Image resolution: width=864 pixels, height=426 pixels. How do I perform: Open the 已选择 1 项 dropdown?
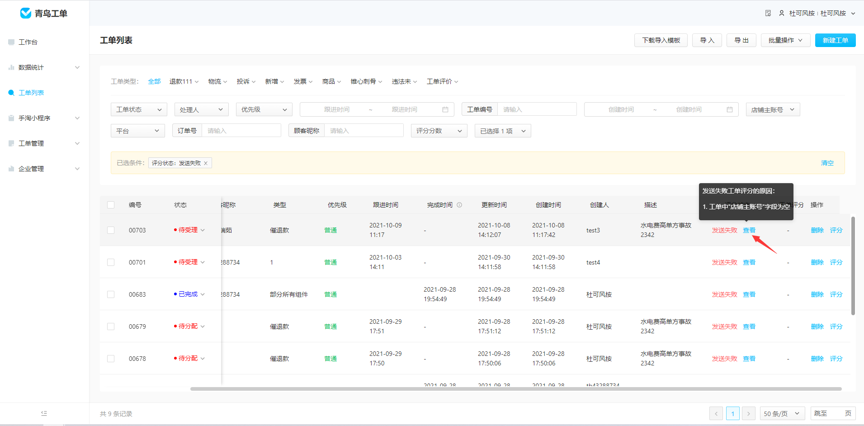coord(503,131)
